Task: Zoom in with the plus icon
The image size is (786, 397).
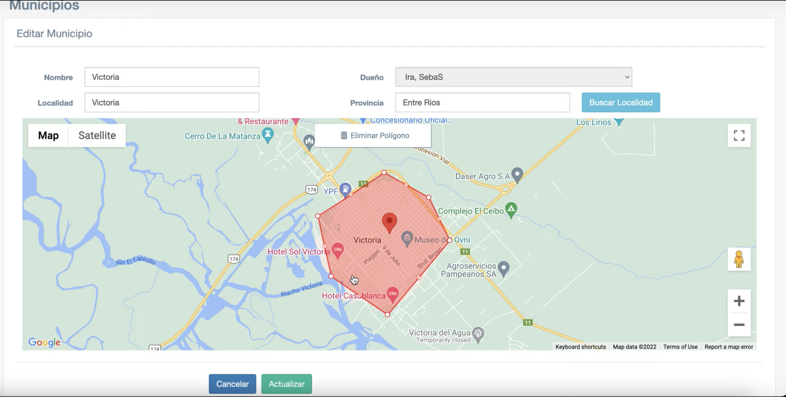Action: 739,301
